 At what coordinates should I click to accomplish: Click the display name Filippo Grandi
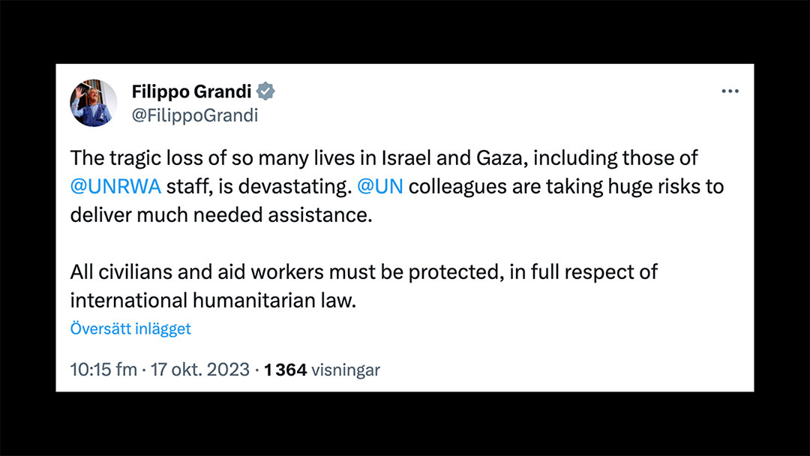click(x=192, y=91)
